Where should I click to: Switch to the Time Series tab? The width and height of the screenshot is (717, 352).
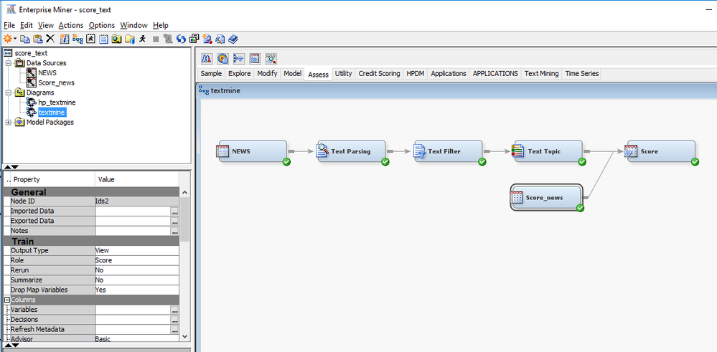[581, 74]
